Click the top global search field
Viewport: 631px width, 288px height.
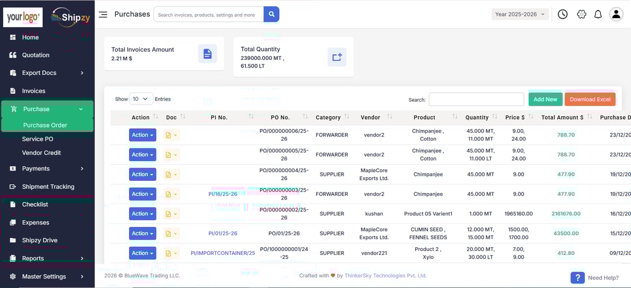[x=208, y=14]
